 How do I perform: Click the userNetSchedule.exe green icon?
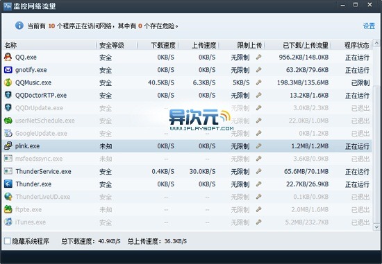click(8, 121)
